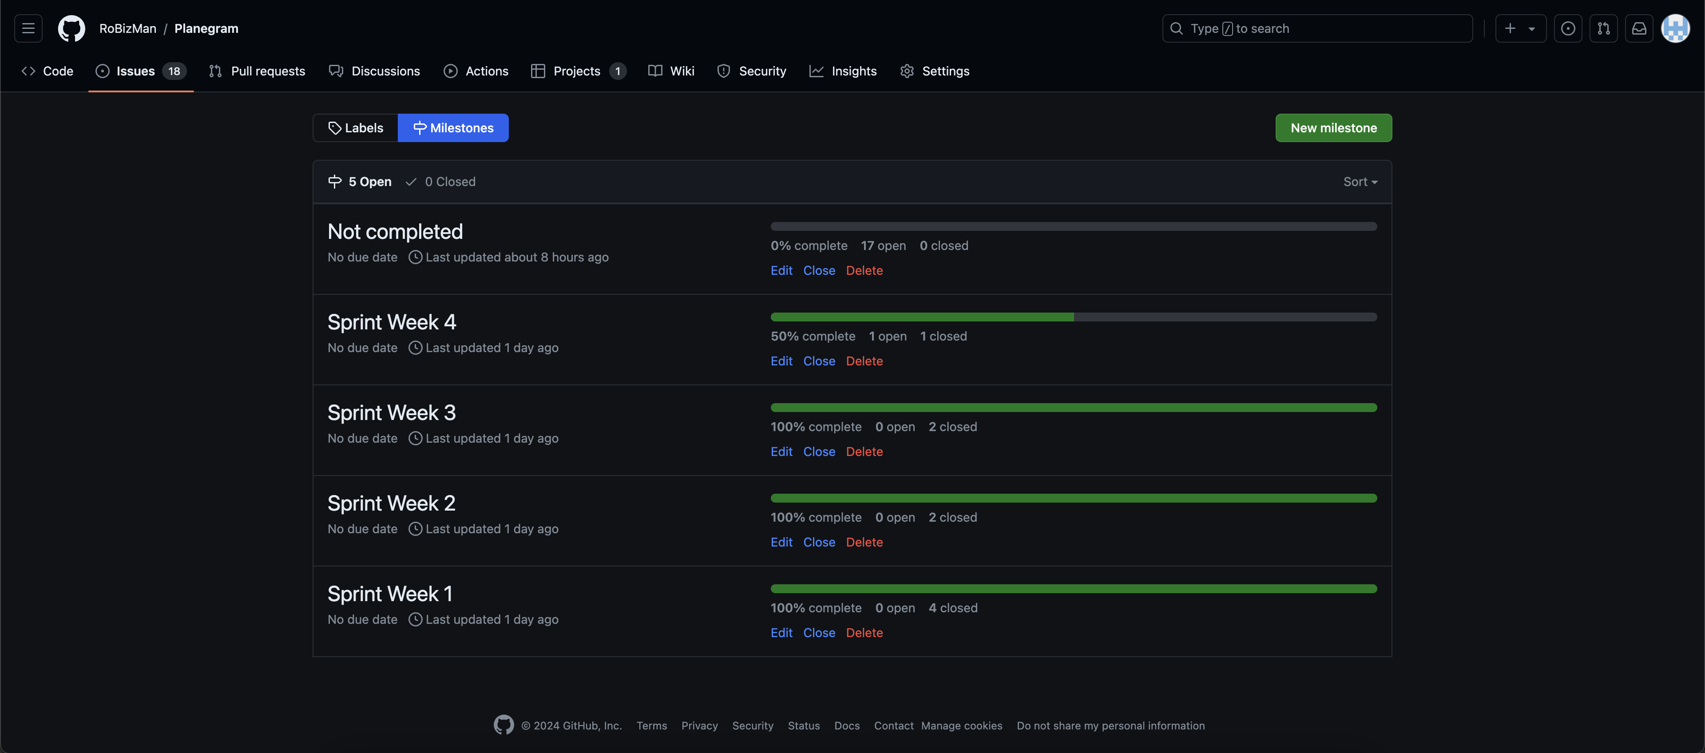
Task: Open pull requests icon in top bar
Action: coord(1603,28)
